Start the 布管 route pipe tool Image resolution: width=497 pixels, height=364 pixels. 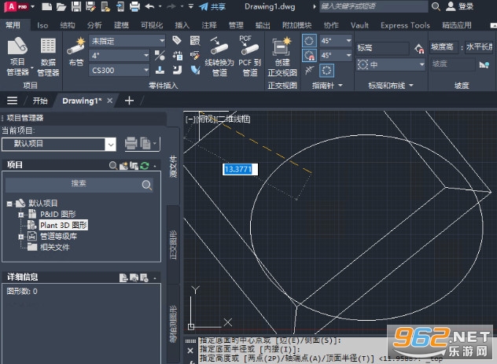[x=76, y=52]
